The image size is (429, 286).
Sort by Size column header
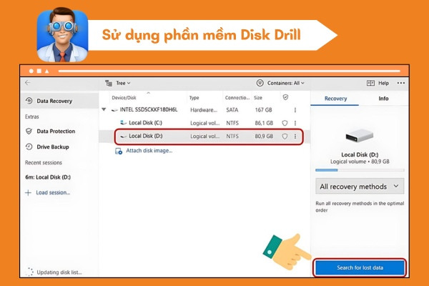pos(257,98)
